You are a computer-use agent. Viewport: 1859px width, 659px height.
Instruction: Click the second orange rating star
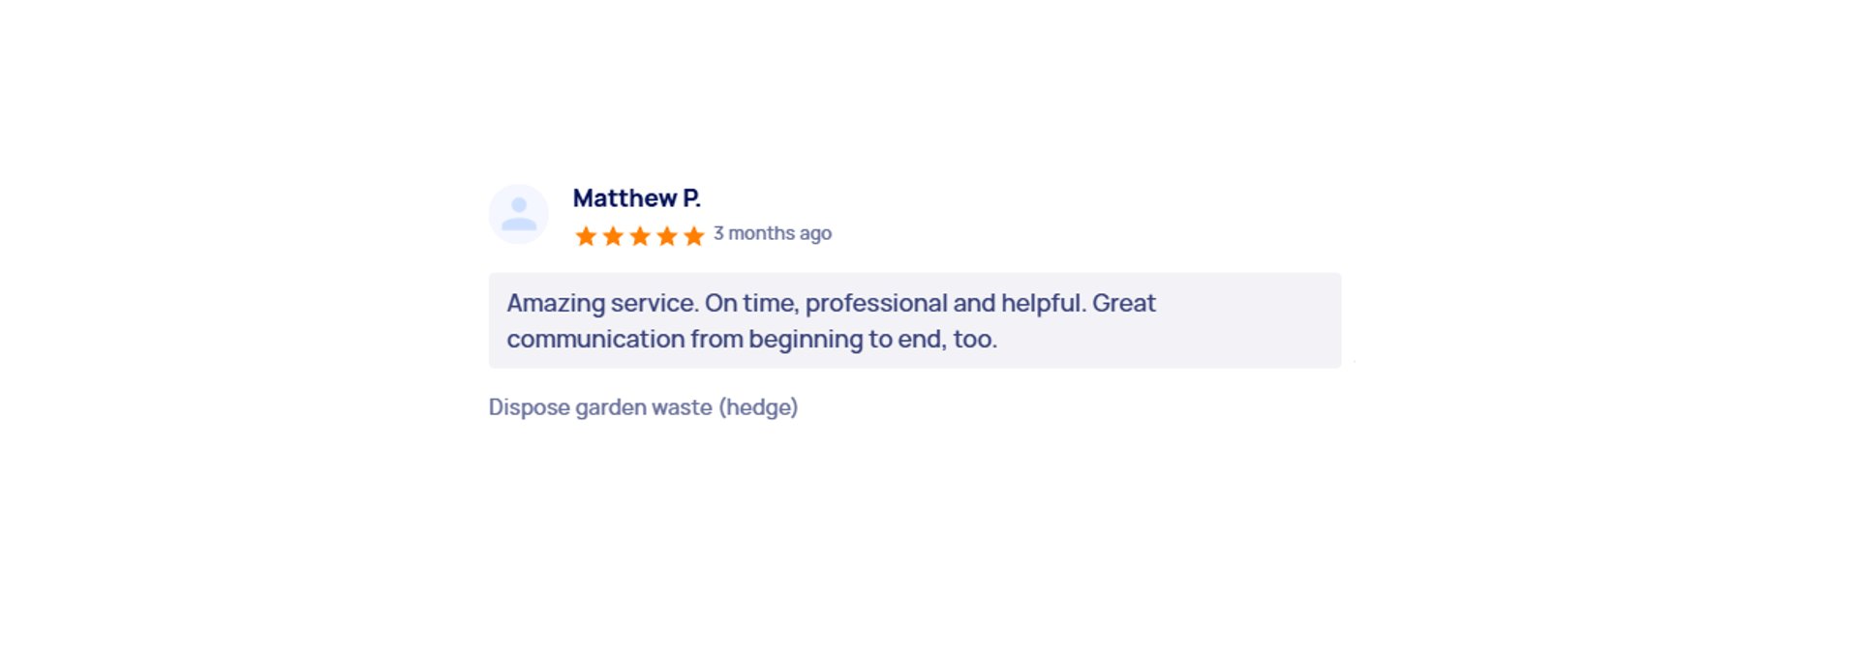click(613, 236)
